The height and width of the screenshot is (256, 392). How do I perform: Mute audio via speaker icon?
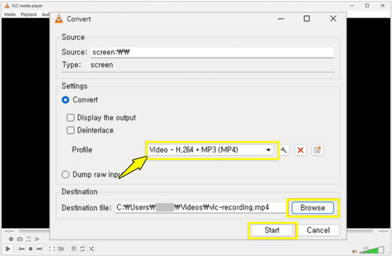coord(354,251)
